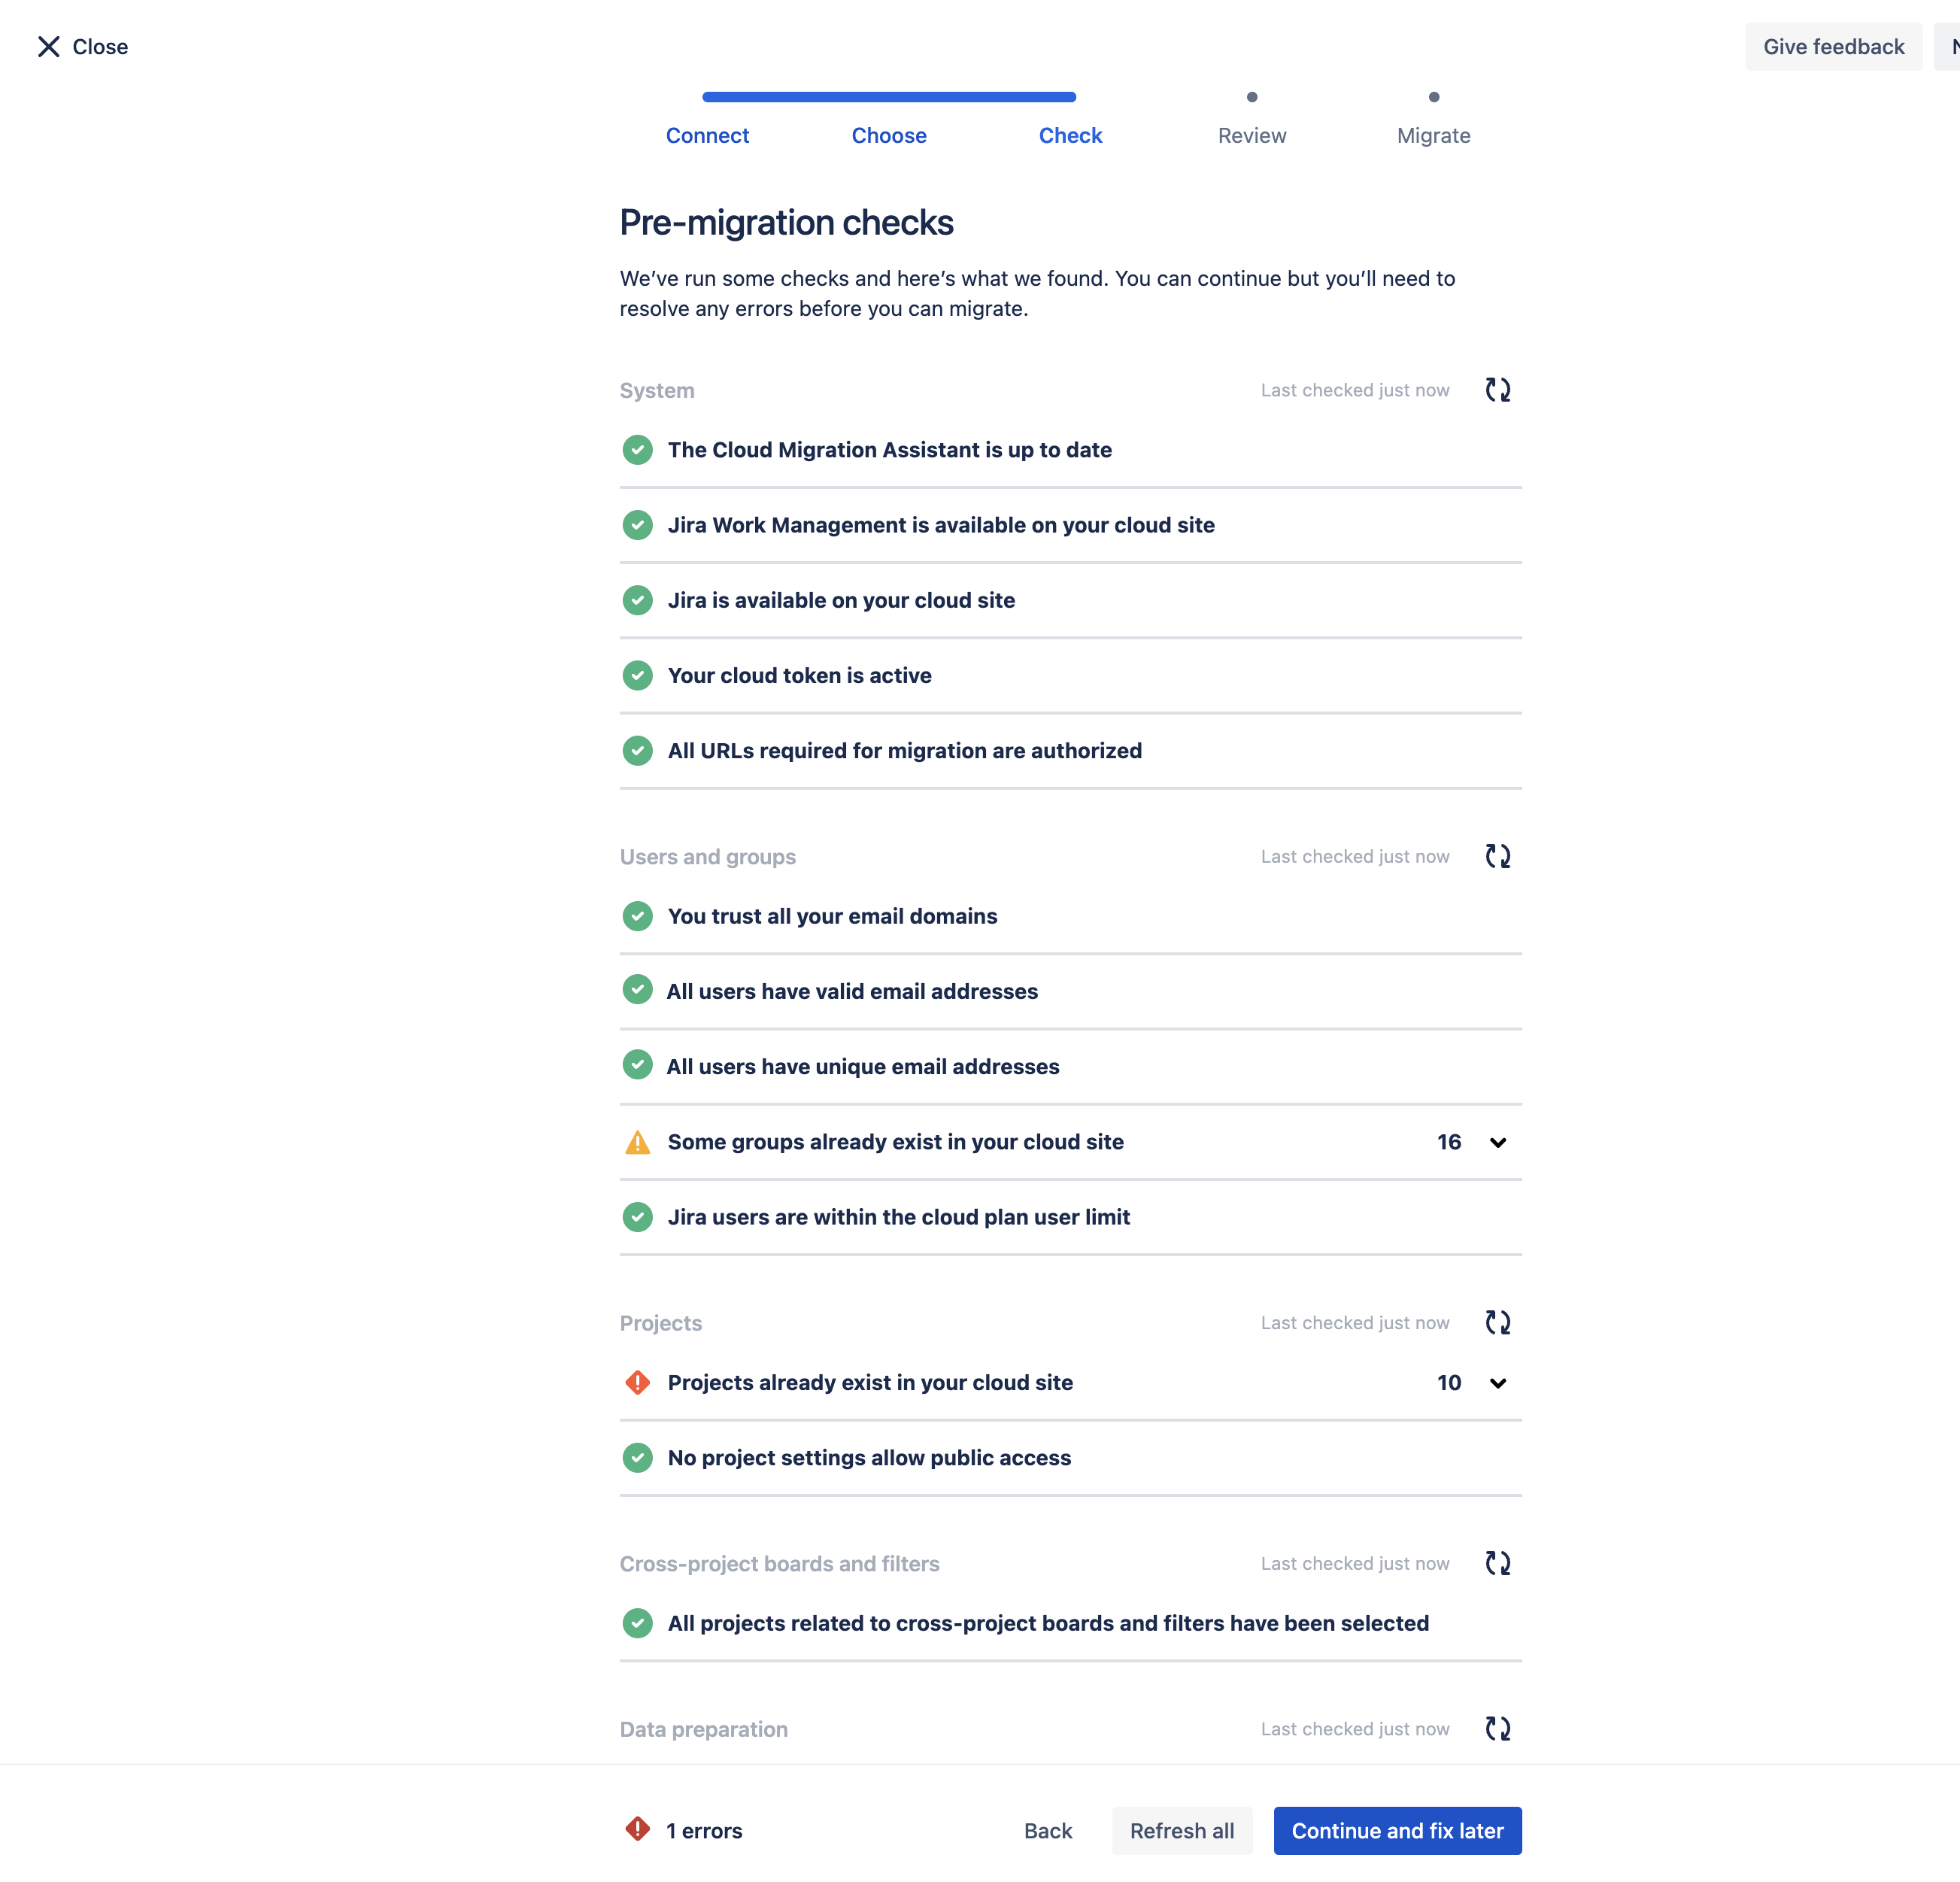The width and height of the screenshot is (1960, 1882).
Task: Open Give feedback
Action: (1832, 47)
